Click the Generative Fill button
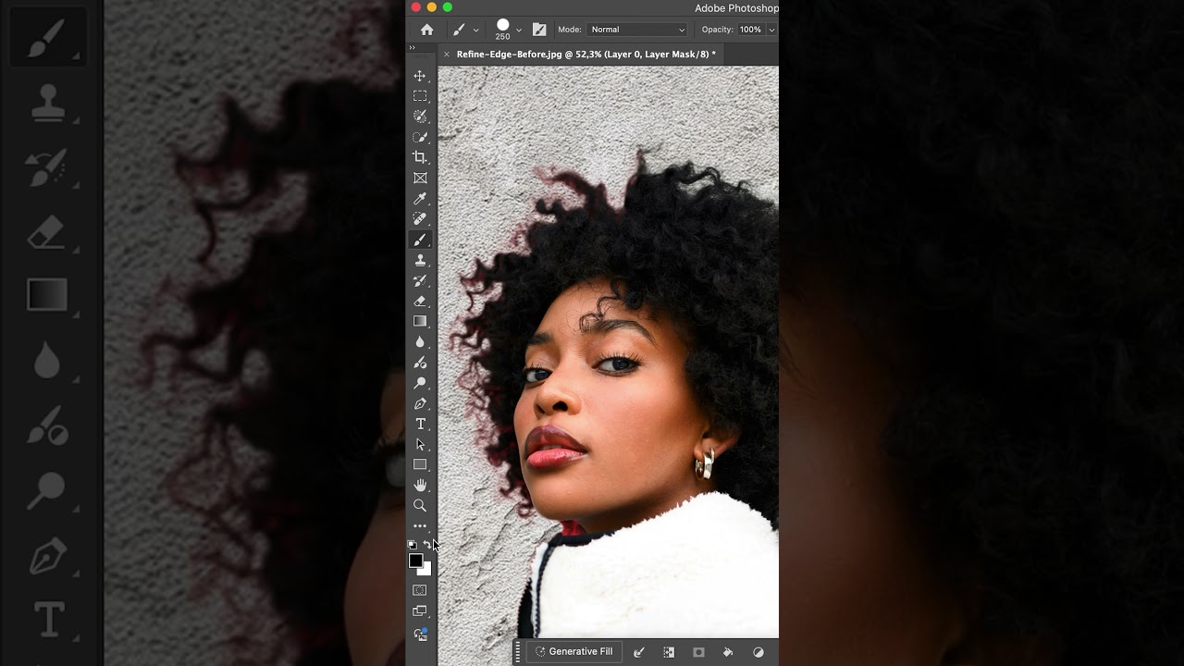This screenshot has height=666, width=1184. tap(573, 651)
